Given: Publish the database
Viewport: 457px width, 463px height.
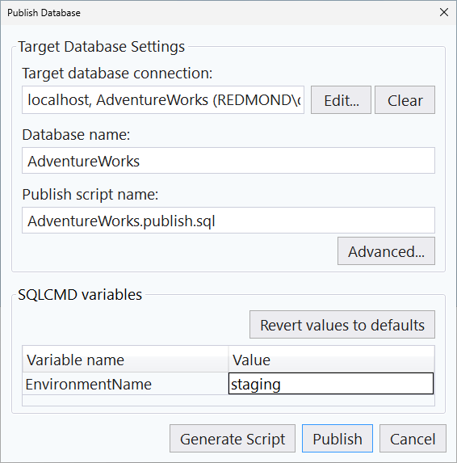Looking at the screenshot, I should coord(338,439).
